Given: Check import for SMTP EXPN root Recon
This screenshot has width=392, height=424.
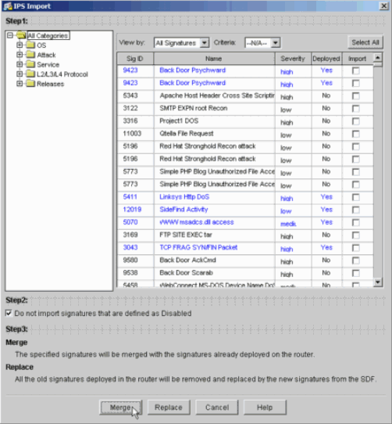Looking at the screenshot, I should click(x=356, y=109).
